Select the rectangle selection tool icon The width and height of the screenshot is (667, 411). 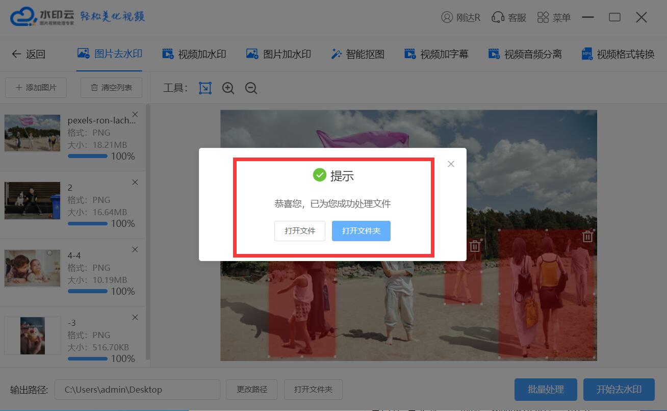(x=205, y=88)
